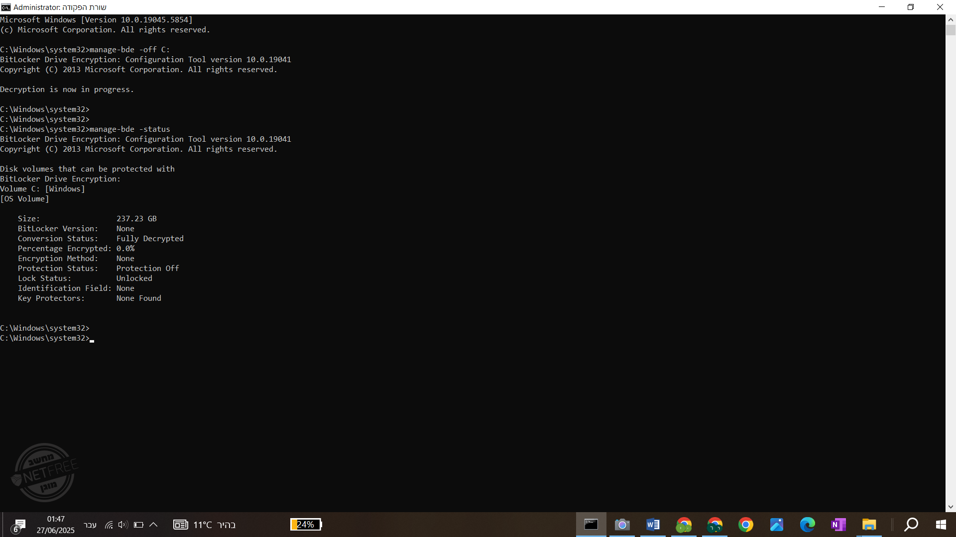Launch OneNote from the taskbar
This screenshot has width=956, height=537.
point(838,525)
